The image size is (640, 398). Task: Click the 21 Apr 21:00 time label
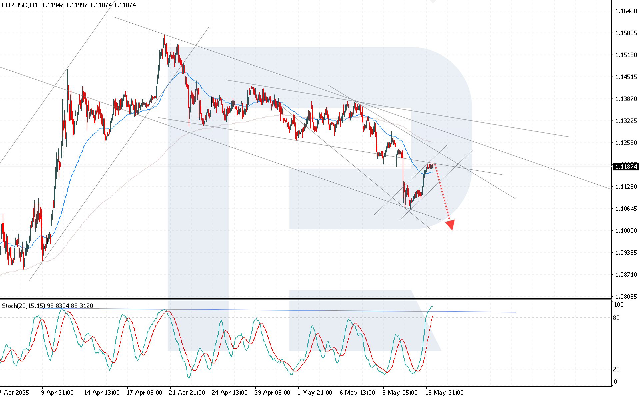187,392
